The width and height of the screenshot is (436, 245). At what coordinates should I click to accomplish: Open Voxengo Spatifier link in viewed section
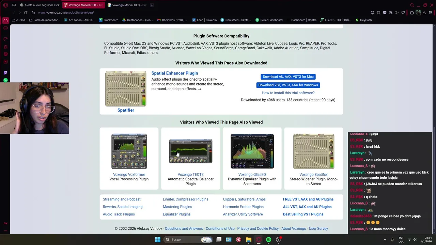(314, 175)
